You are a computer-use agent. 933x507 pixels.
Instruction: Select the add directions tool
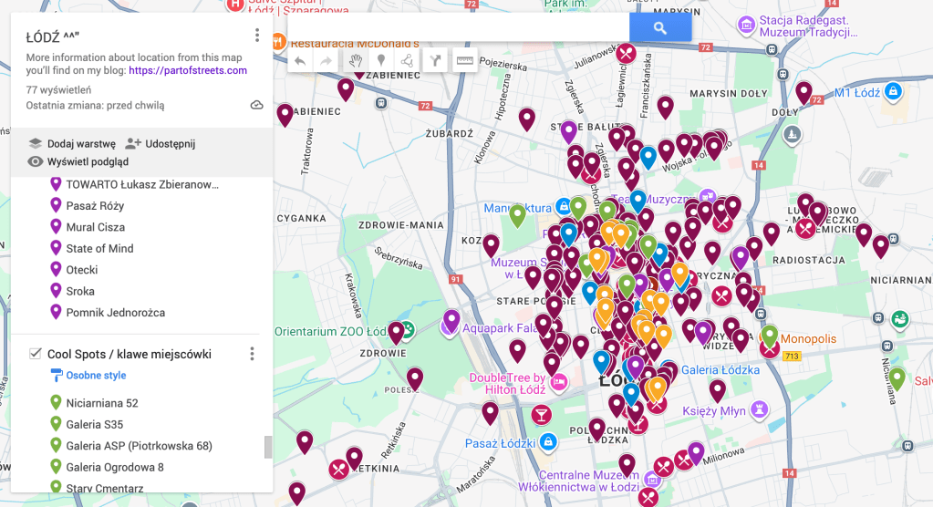pyautogui.click(x=436, y=61)
